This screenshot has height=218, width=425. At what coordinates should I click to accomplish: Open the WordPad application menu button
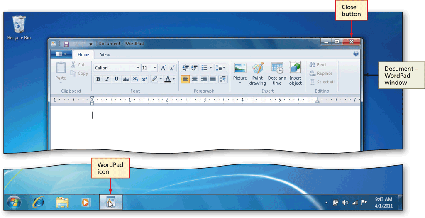coord(61,54)
